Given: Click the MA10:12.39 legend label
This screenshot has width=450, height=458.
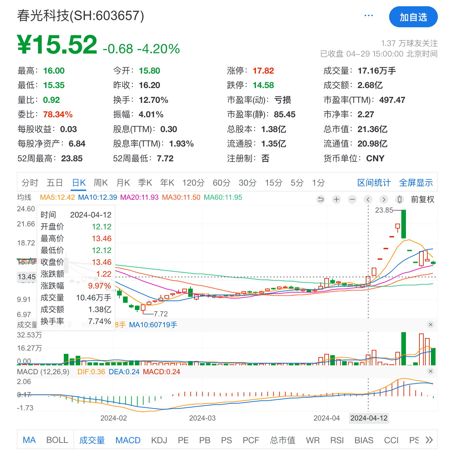Looking at the screenshot, I should point(97,197).
